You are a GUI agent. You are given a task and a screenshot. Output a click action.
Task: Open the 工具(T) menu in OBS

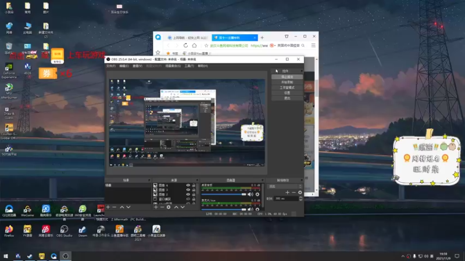point(189,66)
